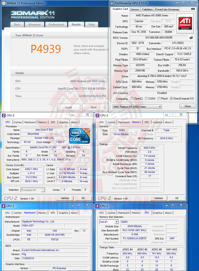Screen dimensions: 199x271
Task: Click the 3DMark 11 title bar icon
Action: pos(4,3)
